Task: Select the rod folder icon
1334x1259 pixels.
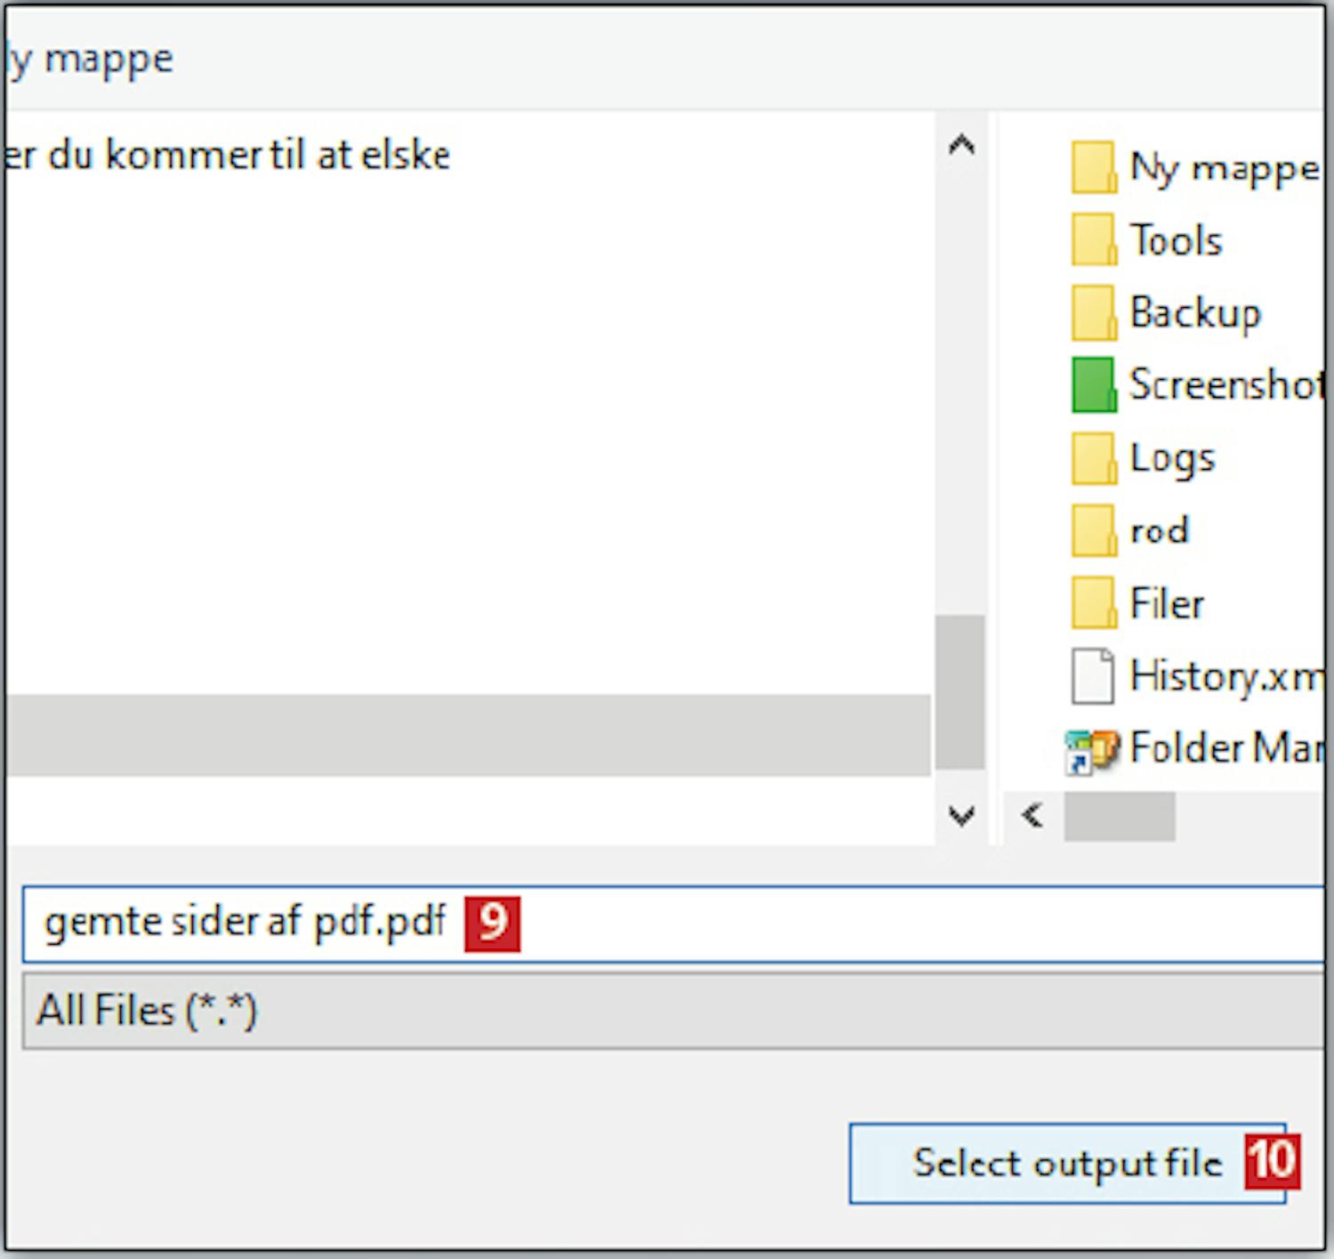Action: pos(1093,531)
